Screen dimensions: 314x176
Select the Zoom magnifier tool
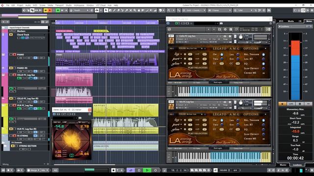134,10
